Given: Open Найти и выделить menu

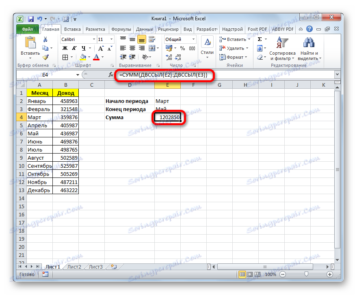Looking at the screenshot, I should pyautogui.click(x=309, y=49).
